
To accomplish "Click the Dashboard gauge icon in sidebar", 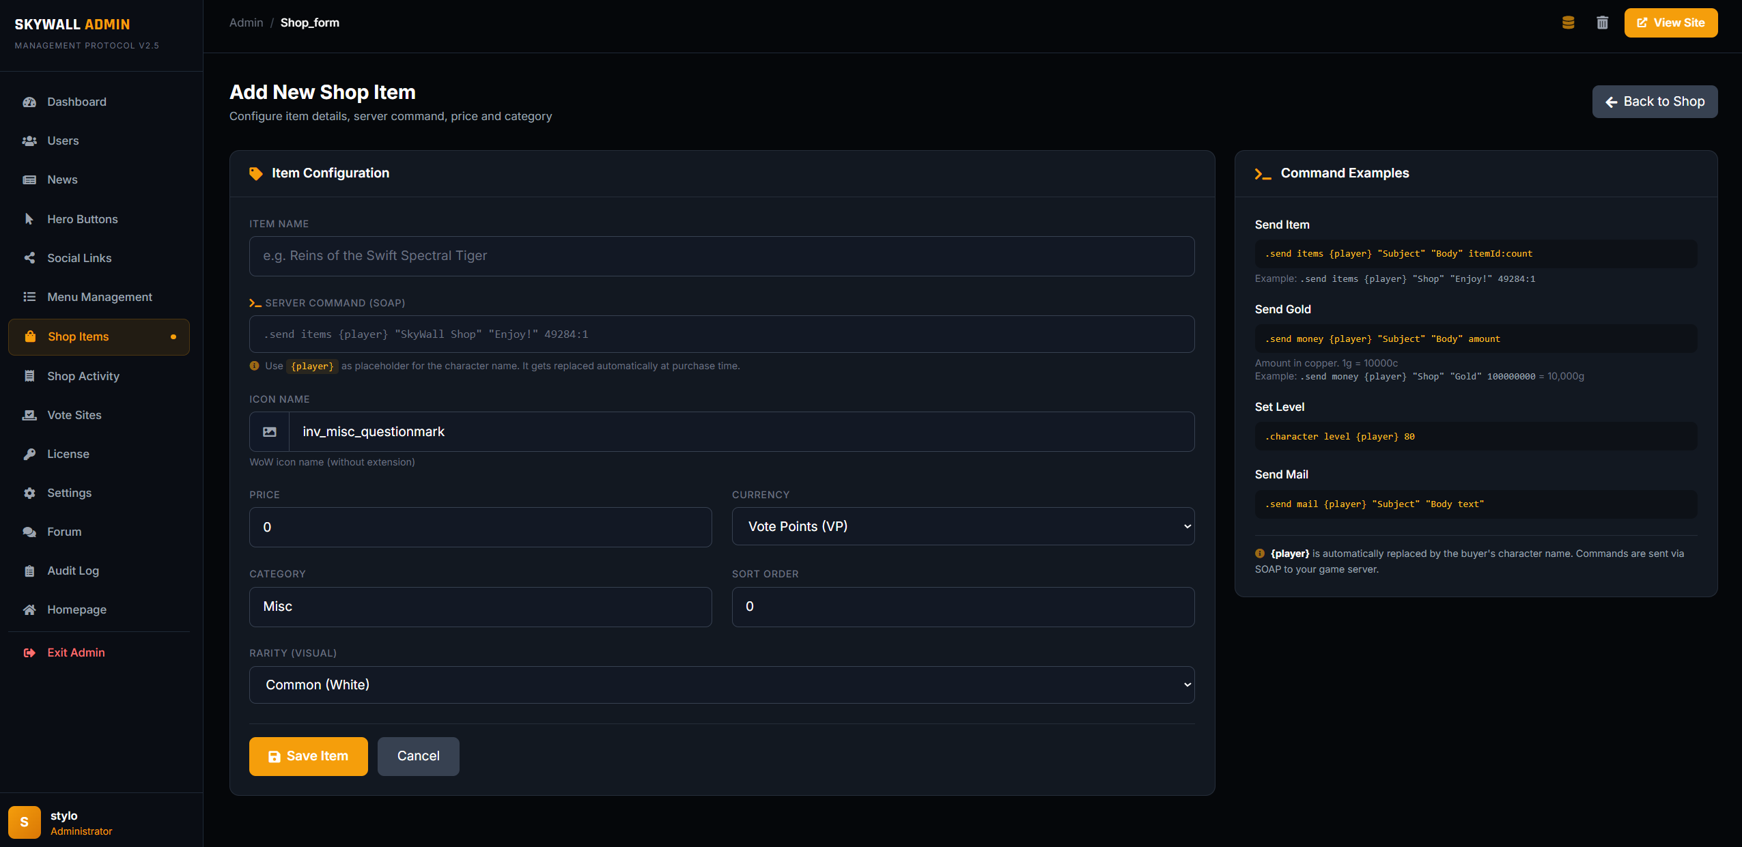I will 29,102.
